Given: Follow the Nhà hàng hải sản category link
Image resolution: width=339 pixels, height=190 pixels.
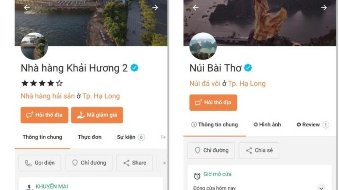Looking at the screenshot, I should pyautogui.click(x=48, y=96).
